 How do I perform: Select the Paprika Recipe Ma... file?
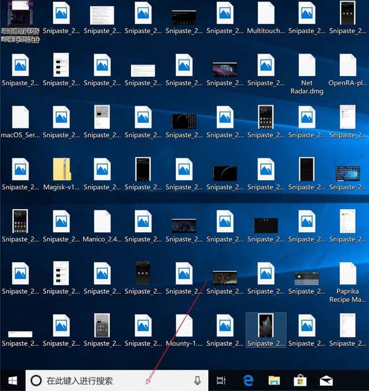tap(348, 282)
